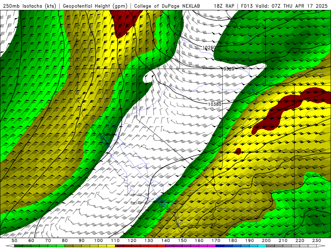Click the 'College of DuPage NEXLAB' text
This screenshot has width=331, height=248.
coord(167,6)
